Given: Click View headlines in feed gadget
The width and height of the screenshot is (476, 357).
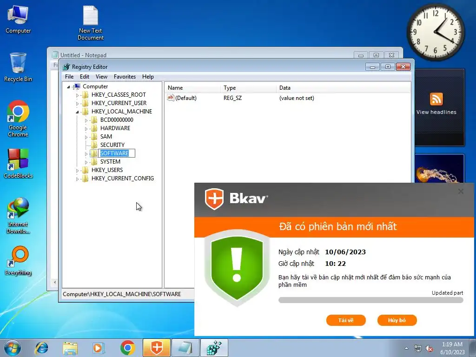Looking at the screenshot, I should point(436,112).
